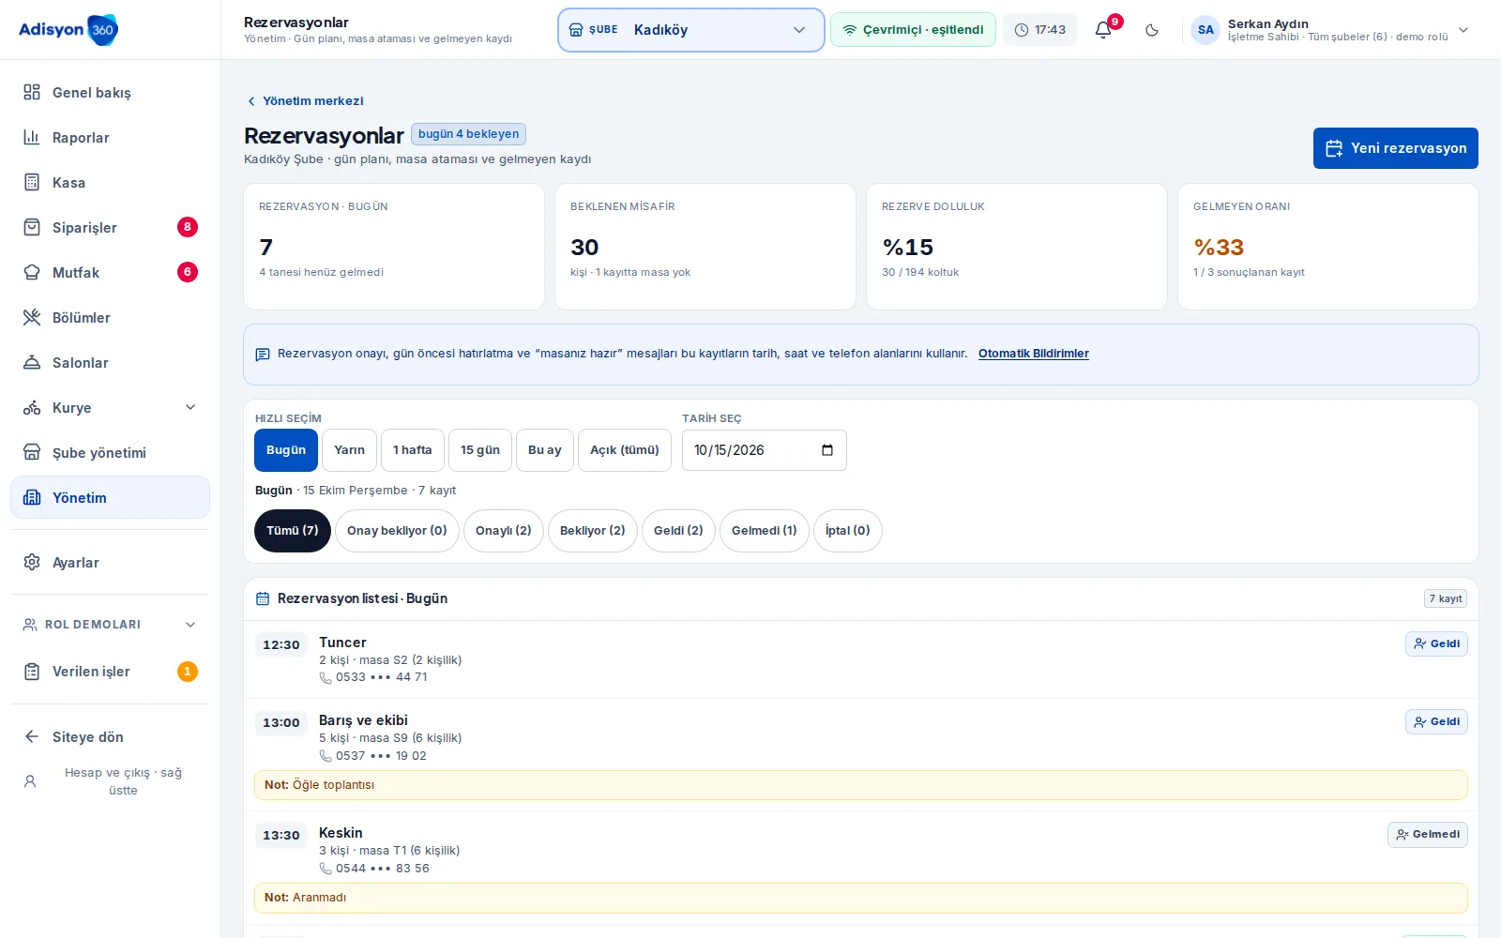Mark Tuncer reservation as Geldi
The width and height of the screenshot is (1501, 938).
click(1436, 643)
